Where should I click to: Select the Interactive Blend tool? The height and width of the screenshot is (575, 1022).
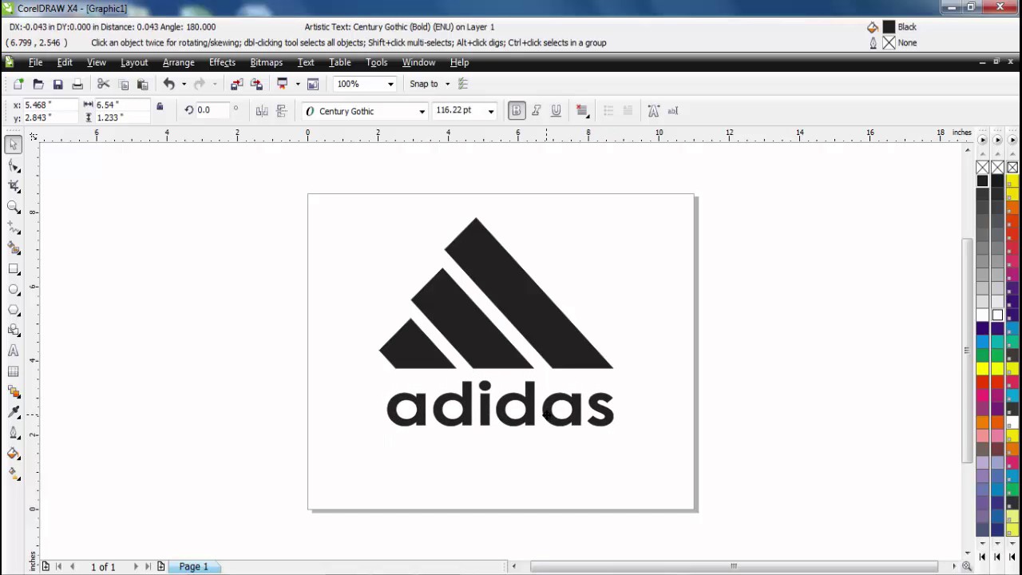[14, 391]
